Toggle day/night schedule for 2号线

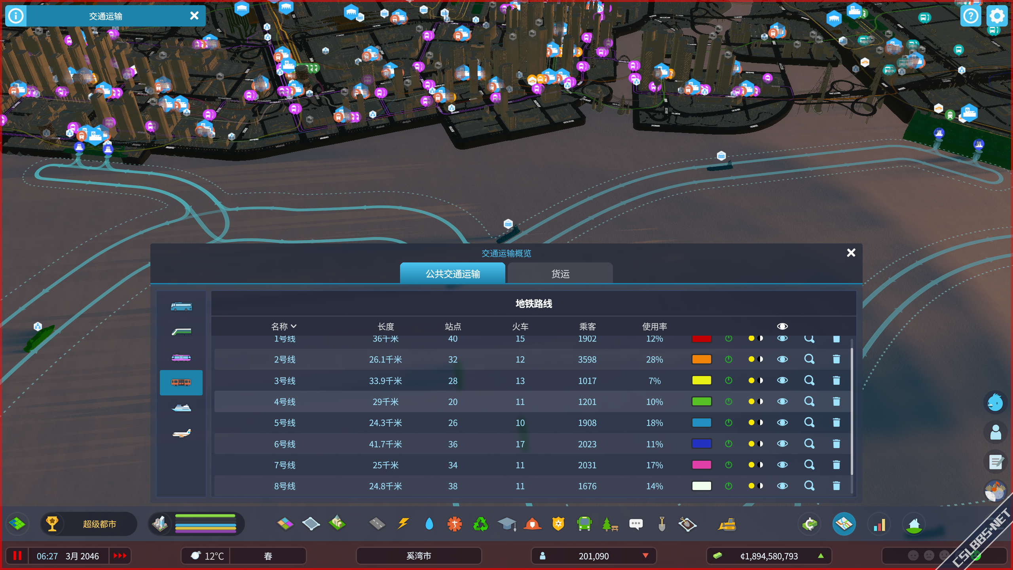pyautogui.click(x=755, y=359)
